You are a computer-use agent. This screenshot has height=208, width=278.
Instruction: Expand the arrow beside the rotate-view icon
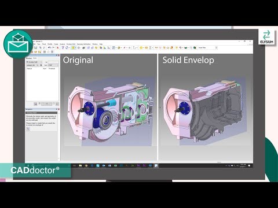click(69, 48)
